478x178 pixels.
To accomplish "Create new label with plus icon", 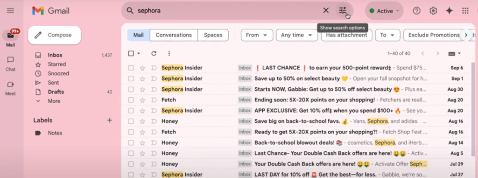I will [x=110, y=120].
